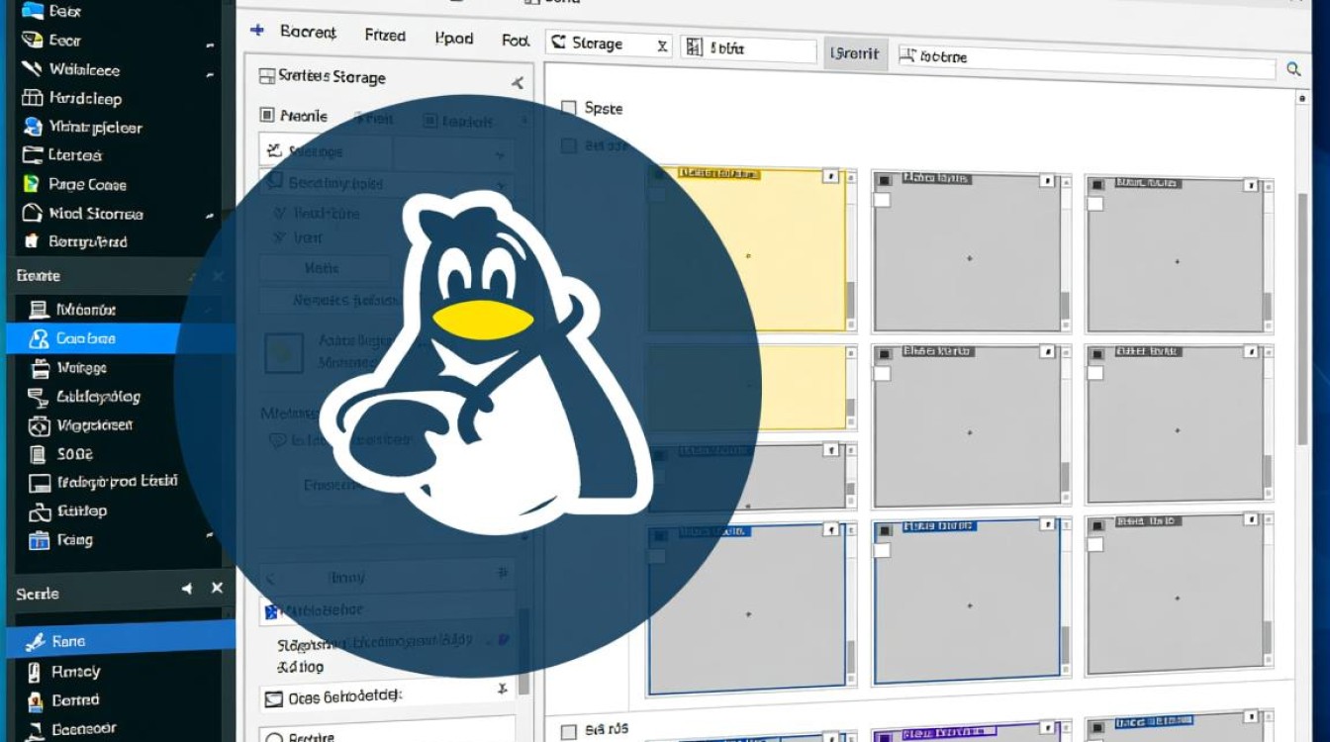
Task: Click the icon beside Page Coase in sidebar
Action: (31, 184)
